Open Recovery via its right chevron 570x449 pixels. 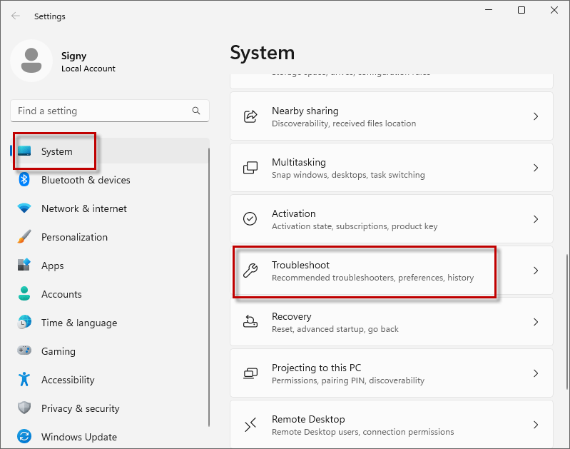(536, 322)
